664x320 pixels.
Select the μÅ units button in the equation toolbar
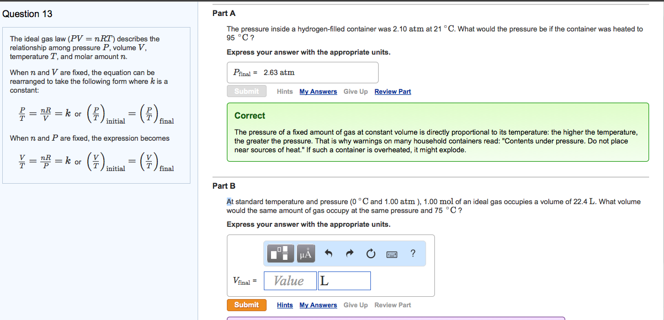coord(305,254)
